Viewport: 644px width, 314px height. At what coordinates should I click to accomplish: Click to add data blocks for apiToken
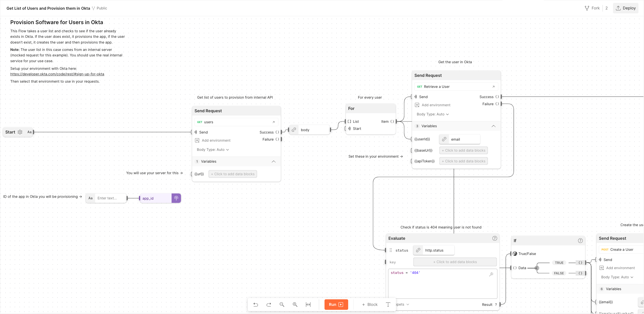[463, 161]
